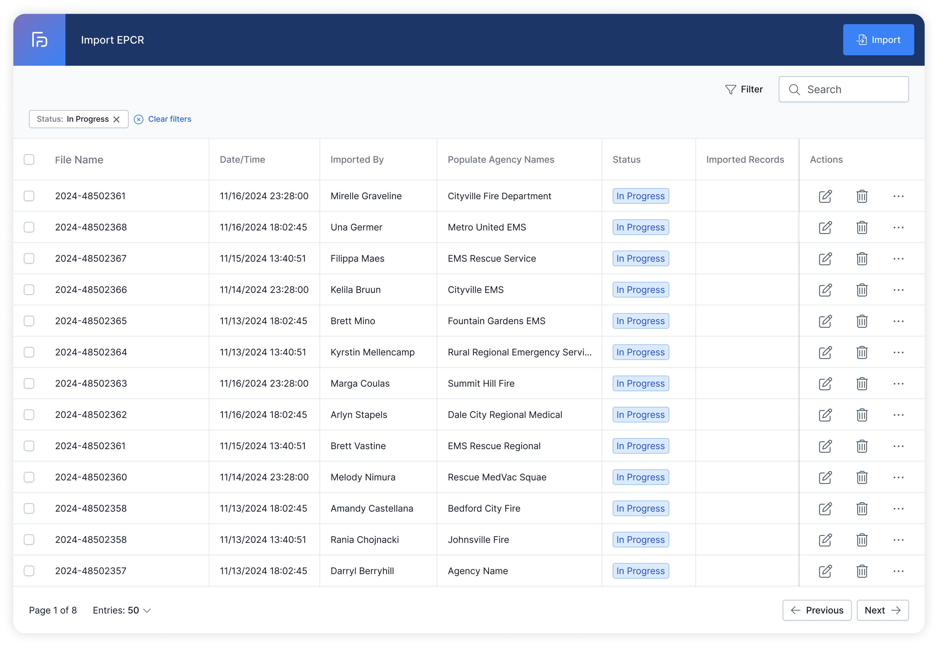Delete the Darryl Berryhill import row

862,571
